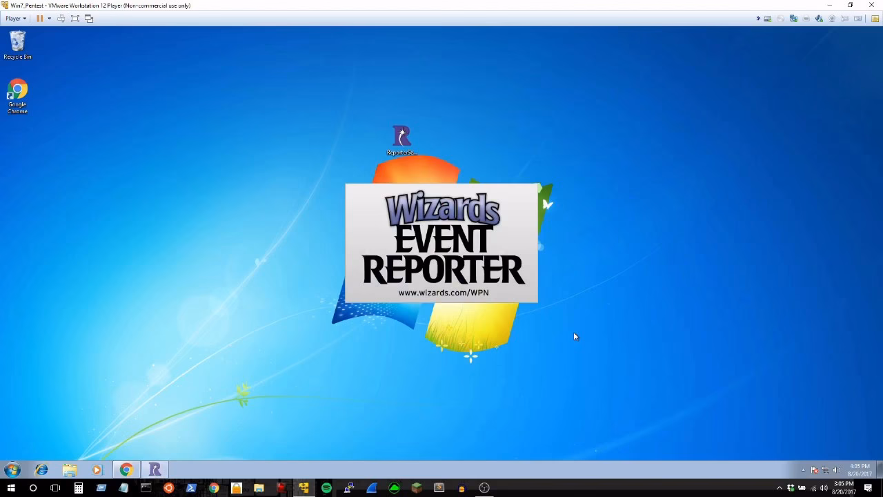Open the padlock app on host taskbar
Viewport: 883px width, 497px height.
[236, 488]
